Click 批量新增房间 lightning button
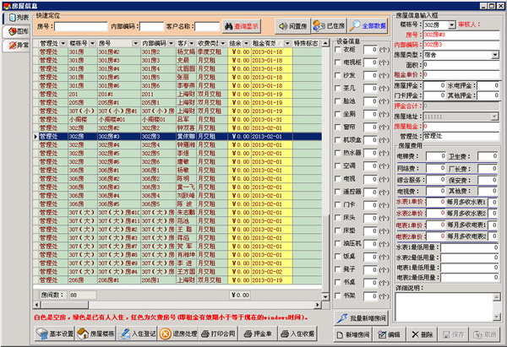 361,318
